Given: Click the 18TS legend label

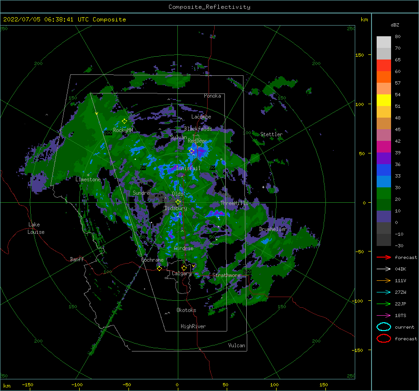Looking at the screenshot, I should 400,316.
